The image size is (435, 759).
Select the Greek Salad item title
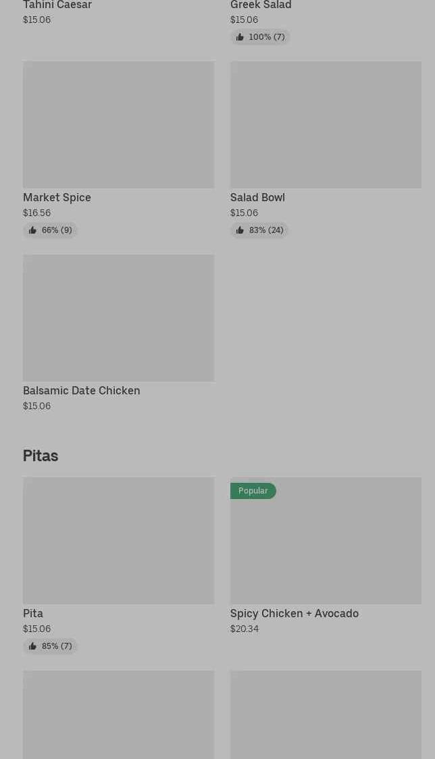coord(261,5)
